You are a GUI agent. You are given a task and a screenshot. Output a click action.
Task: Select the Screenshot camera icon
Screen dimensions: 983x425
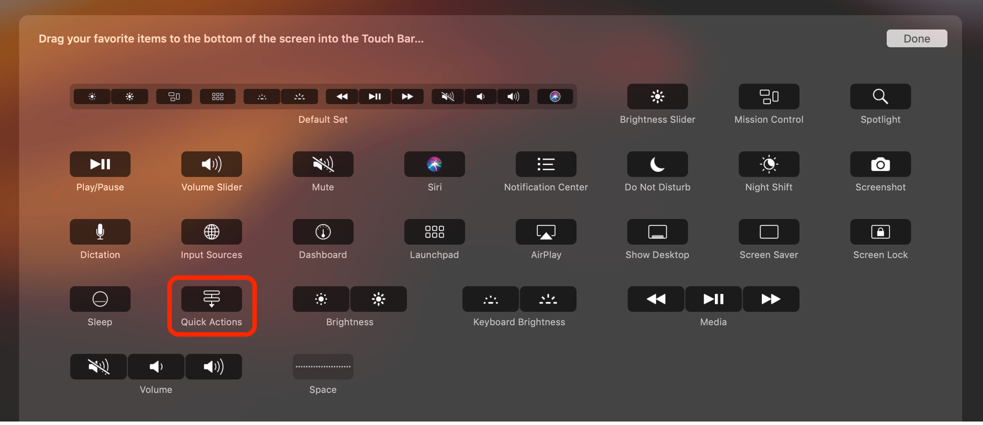click(880, 164)
